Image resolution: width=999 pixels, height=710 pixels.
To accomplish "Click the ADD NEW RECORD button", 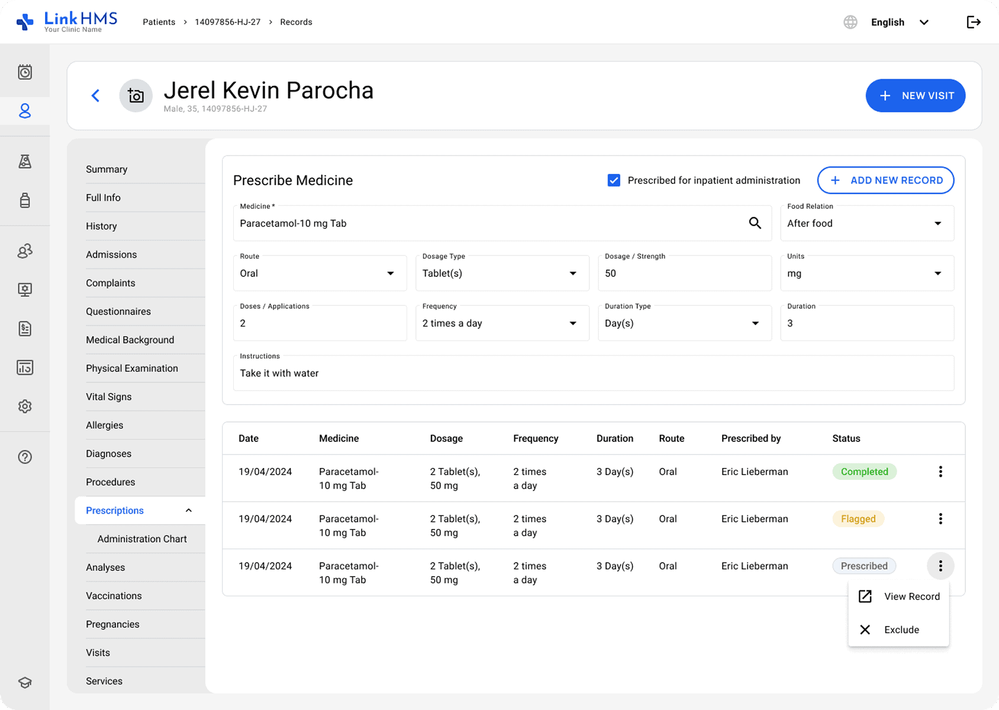I will click(x=885, y=180).
